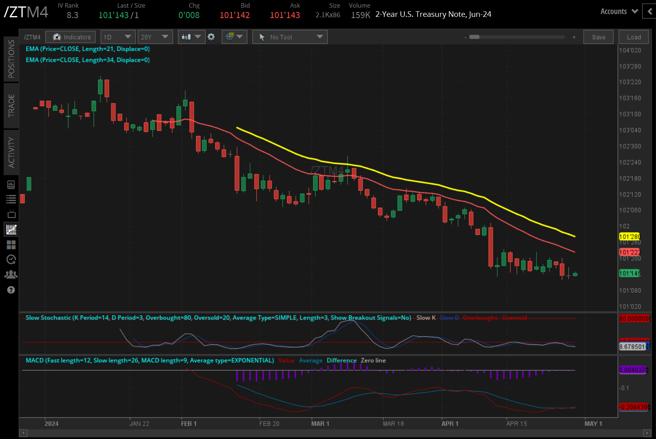Switch to the TRADE side tab
Screen dimensions: 656x439
11,105
